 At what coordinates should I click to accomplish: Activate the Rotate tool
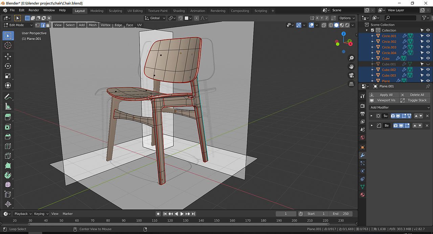[x=8, y=66]
